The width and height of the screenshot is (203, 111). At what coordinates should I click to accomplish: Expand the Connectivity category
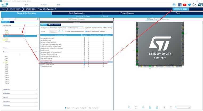(x=36, y=89)
